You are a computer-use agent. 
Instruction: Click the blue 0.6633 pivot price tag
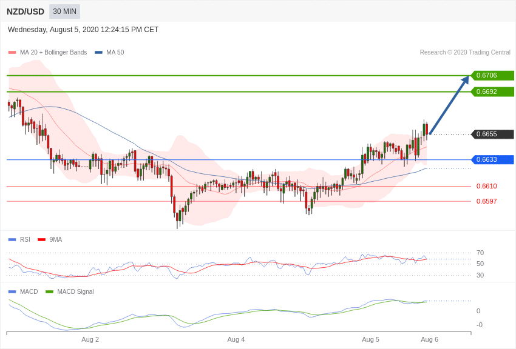pos(492,159)
